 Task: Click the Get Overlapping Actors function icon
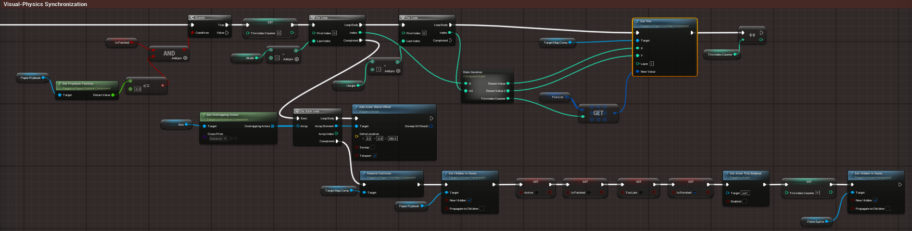(204, 115)
